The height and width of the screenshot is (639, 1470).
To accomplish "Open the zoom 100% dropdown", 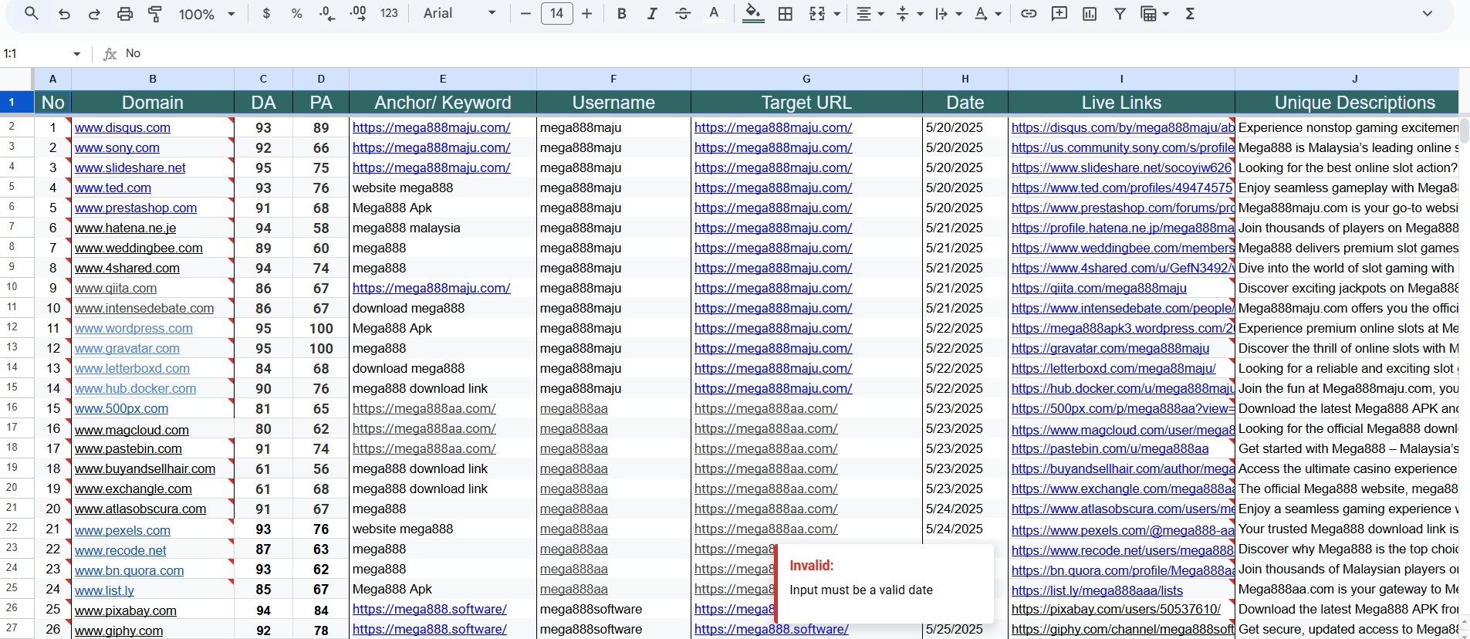I will [206, 14].
